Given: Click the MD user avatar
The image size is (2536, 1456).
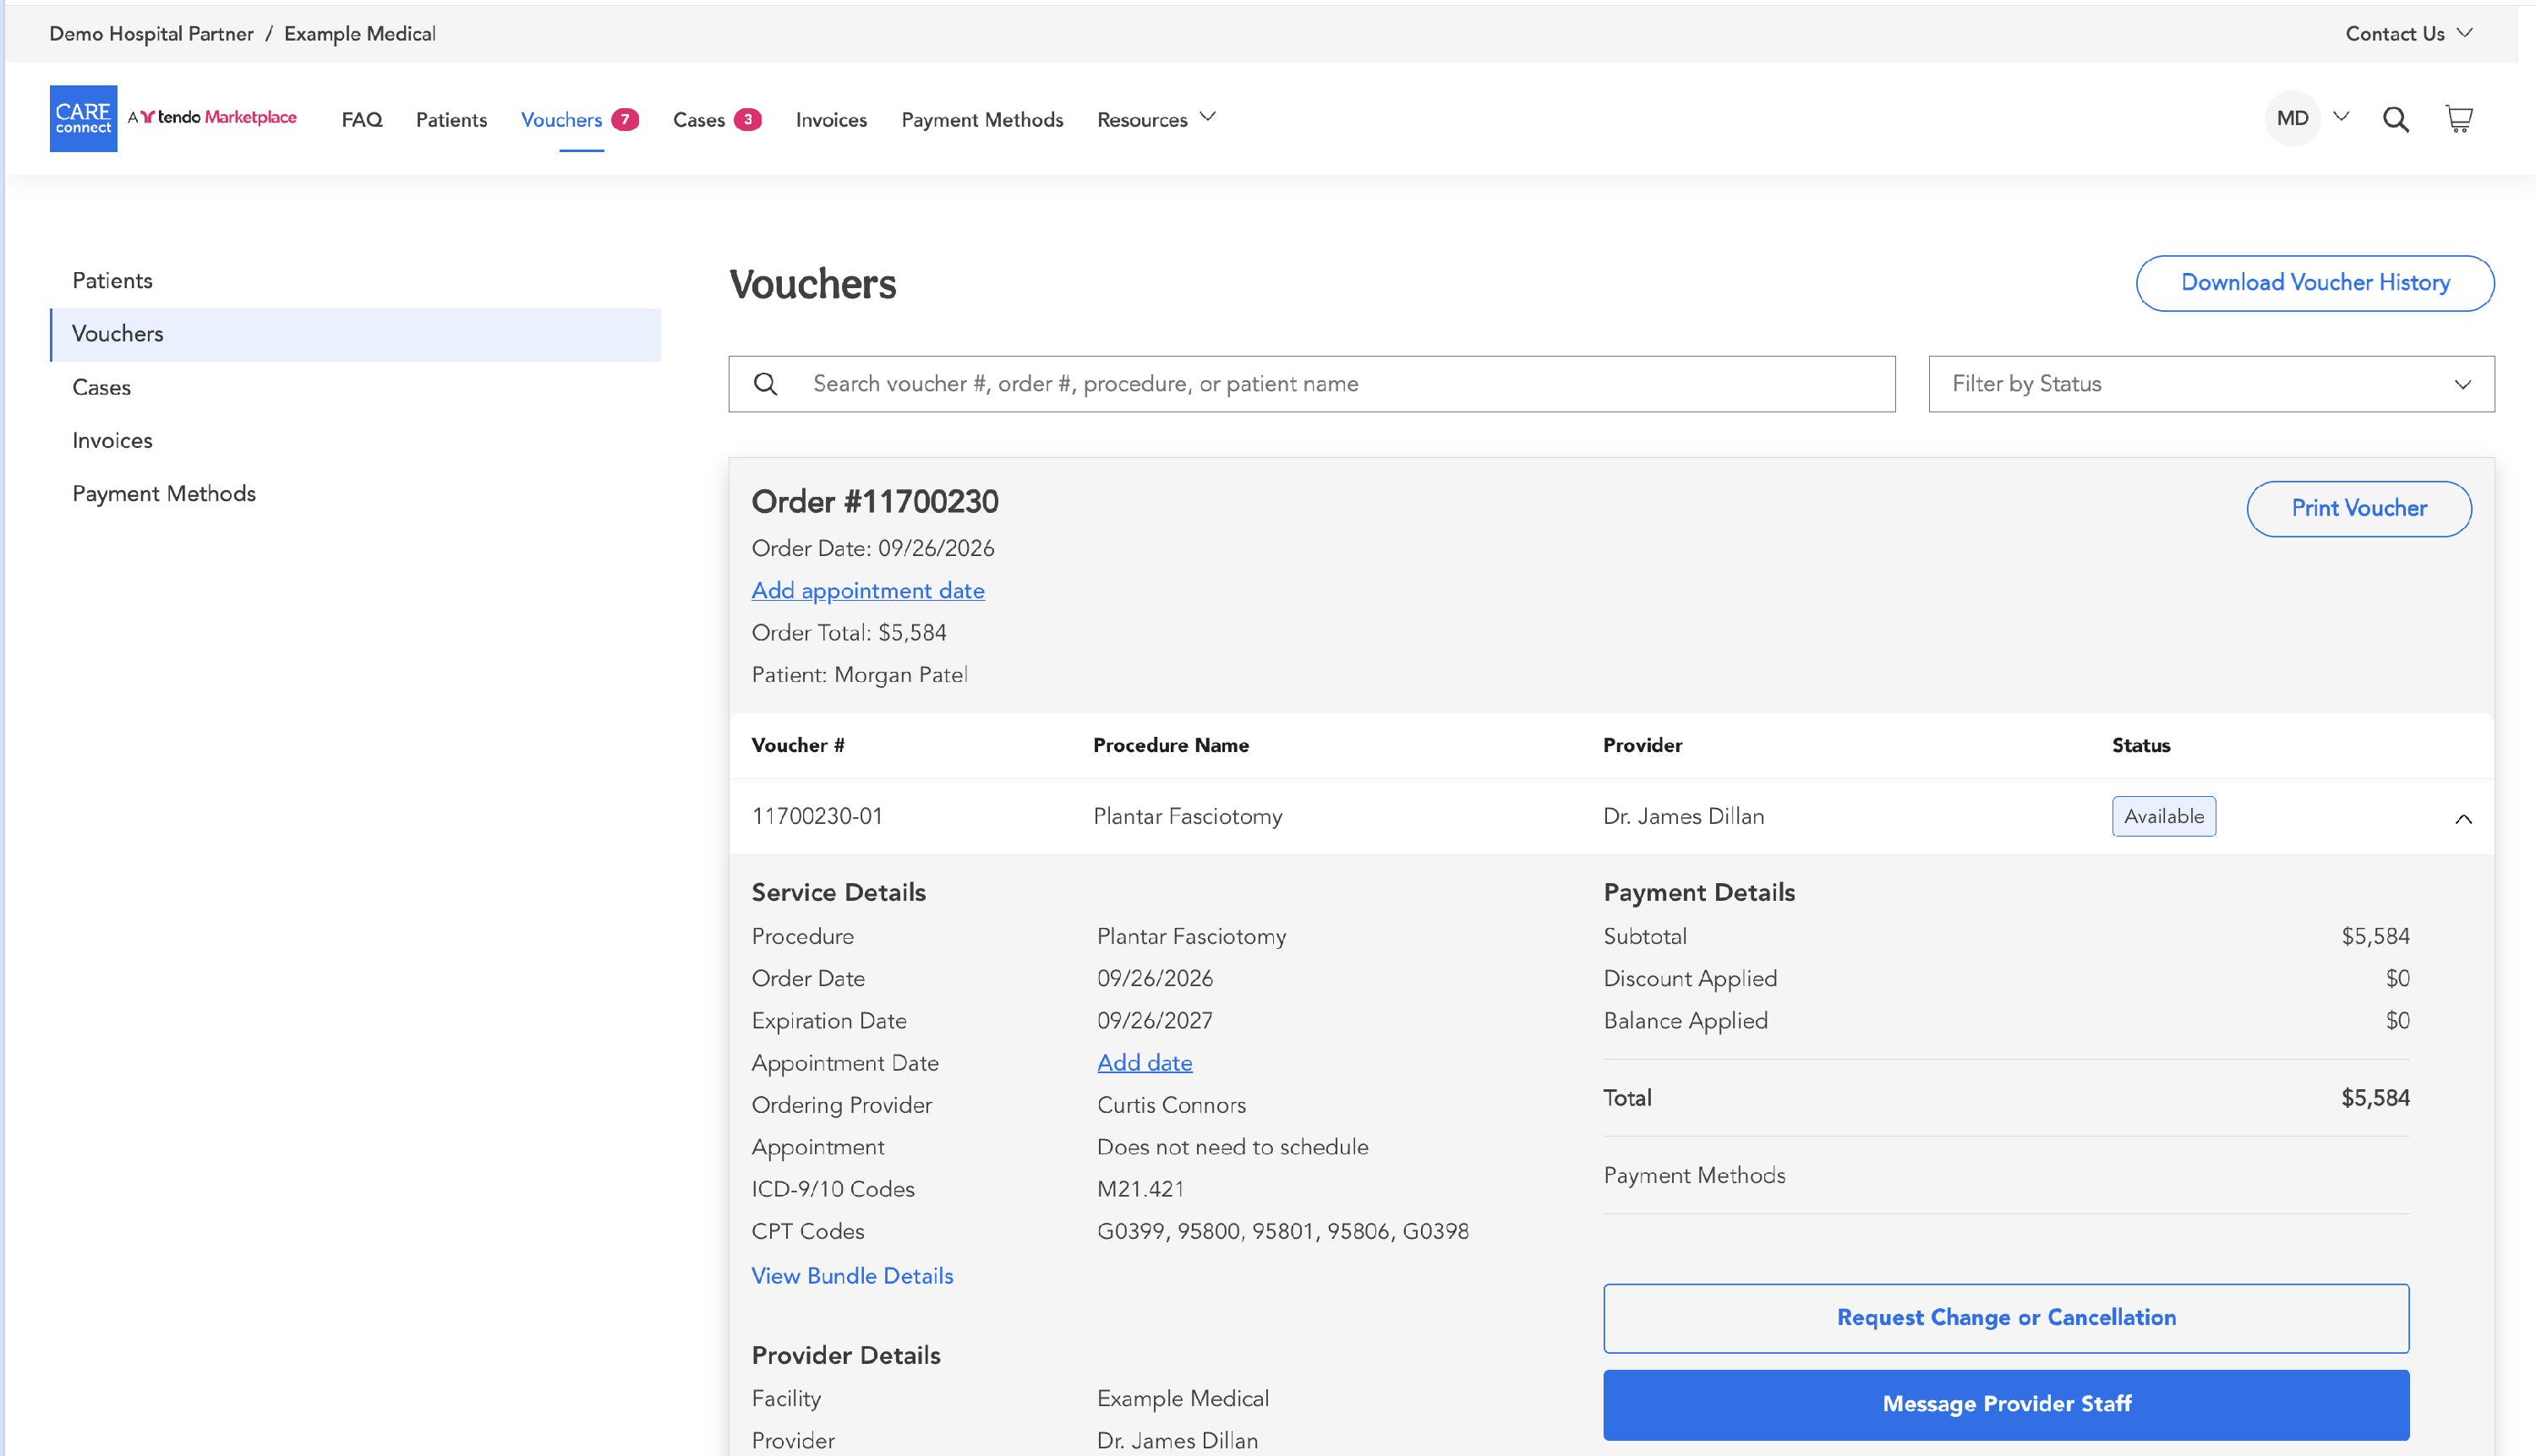Looking at the screenshot, I should pyautogui.click(x=2292, y=118).
